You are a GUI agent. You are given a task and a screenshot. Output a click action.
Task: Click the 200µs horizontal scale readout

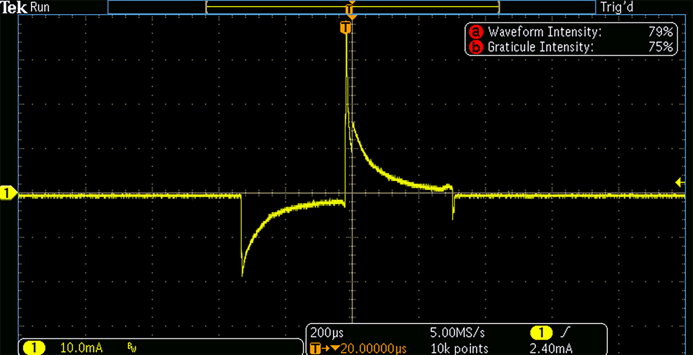tap(326, 333)
